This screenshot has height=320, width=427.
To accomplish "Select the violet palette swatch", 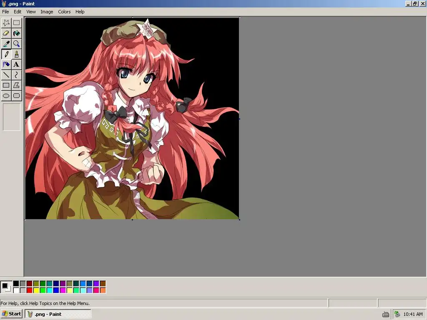I will click(96, 283).
